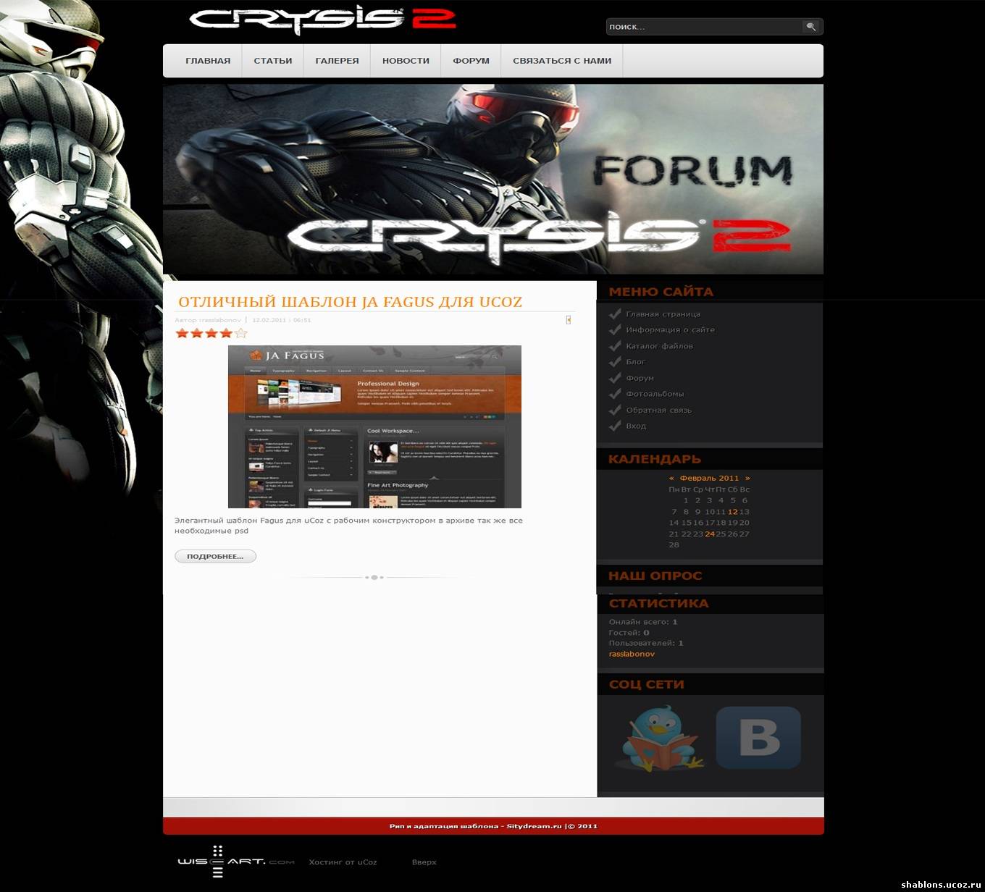Click checkmark icon beside Главная страница
The width and height of the screenshot is (985, 892).
[615, 314]
